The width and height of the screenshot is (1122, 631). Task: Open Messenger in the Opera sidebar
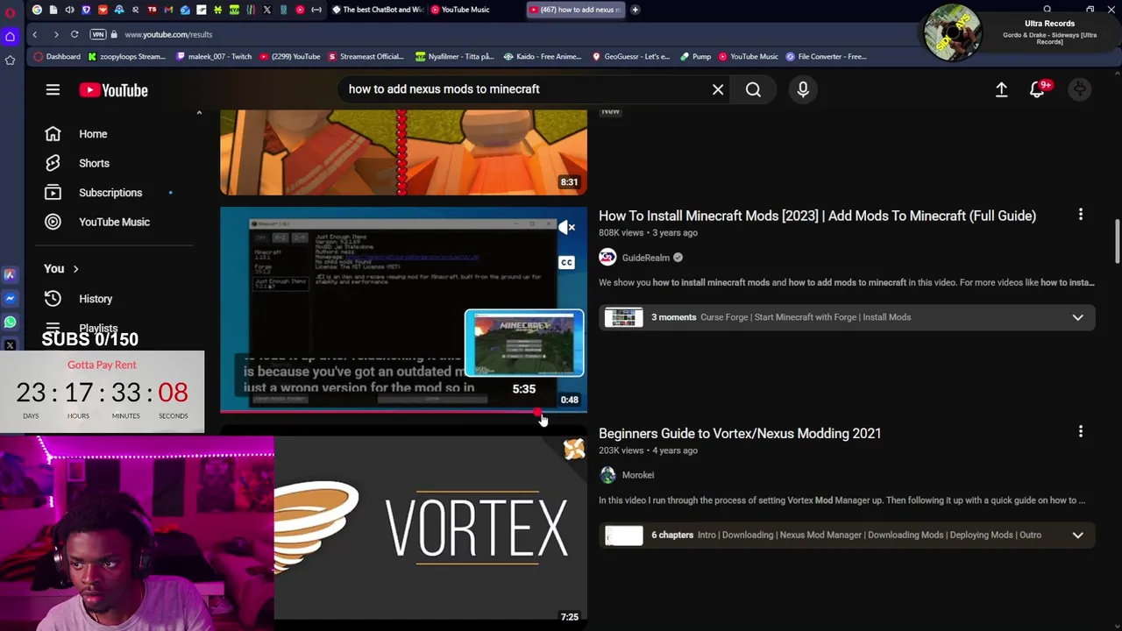[10, 298]
